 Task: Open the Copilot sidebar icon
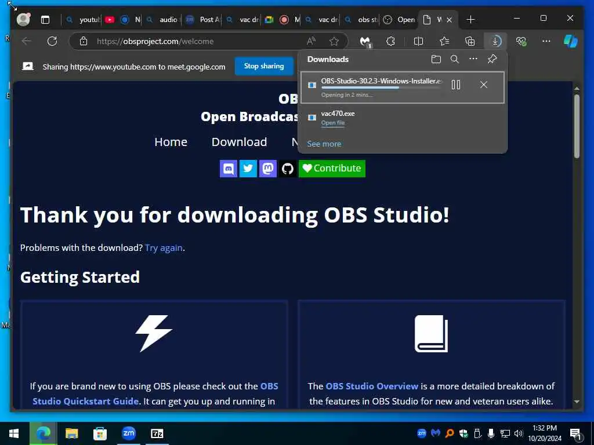571,41
